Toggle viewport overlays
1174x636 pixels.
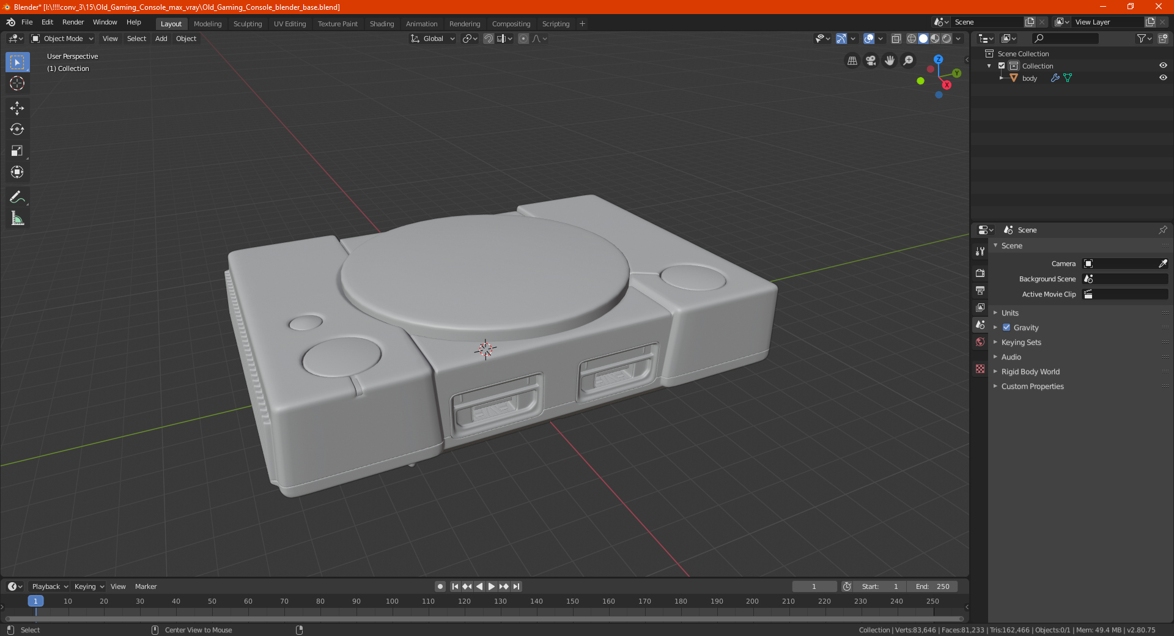coord(869,39)
